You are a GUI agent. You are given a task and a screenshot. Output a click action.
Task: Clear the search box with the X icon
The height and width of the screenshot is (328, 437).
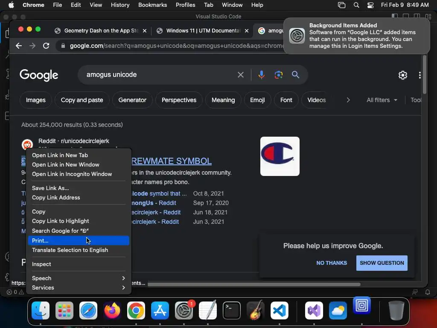click(x=241, y=75)
